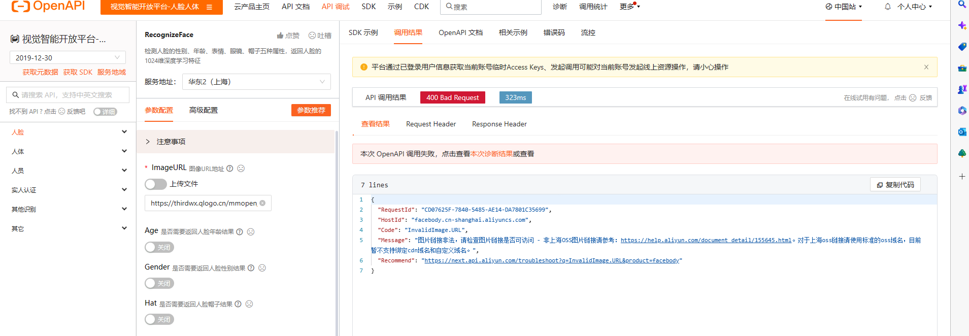Click the 获取 SDK link
Viewport: 969px width, 336px height.
coord(78,72)
